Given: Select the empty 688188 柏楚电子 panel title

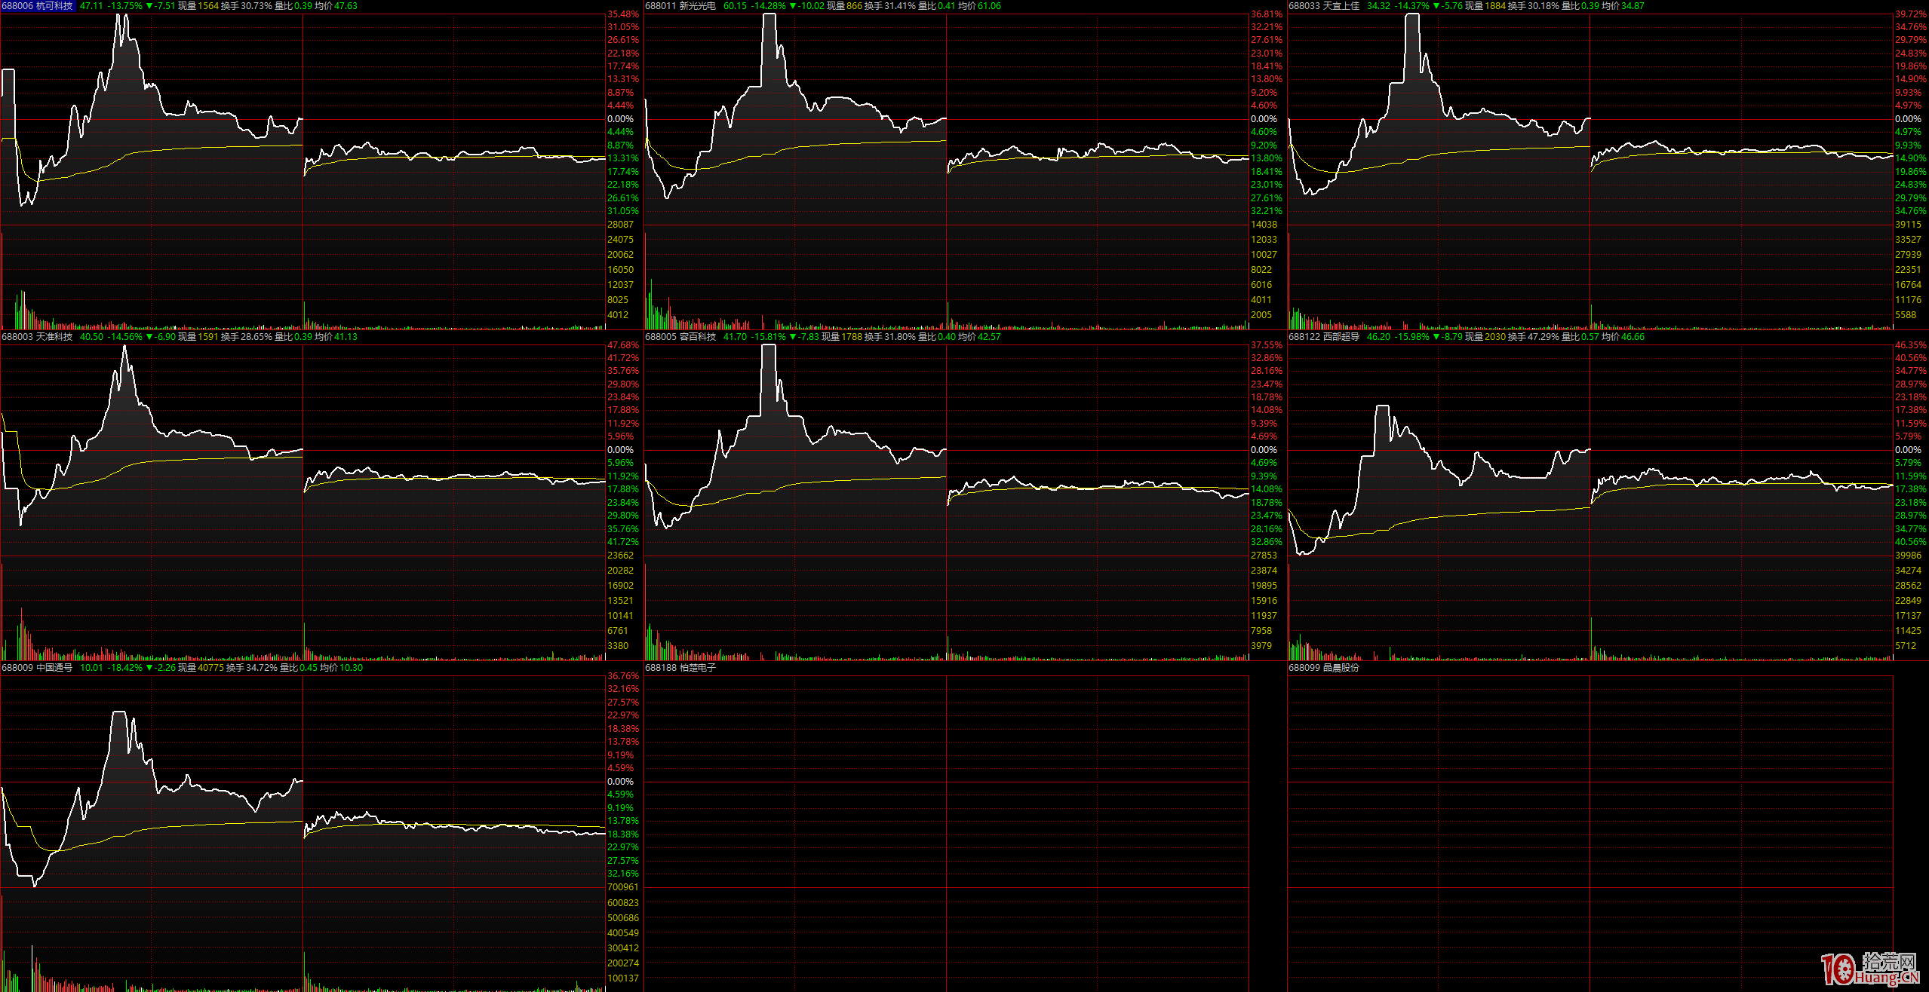Looking at the screenshot, I should 680,668.
